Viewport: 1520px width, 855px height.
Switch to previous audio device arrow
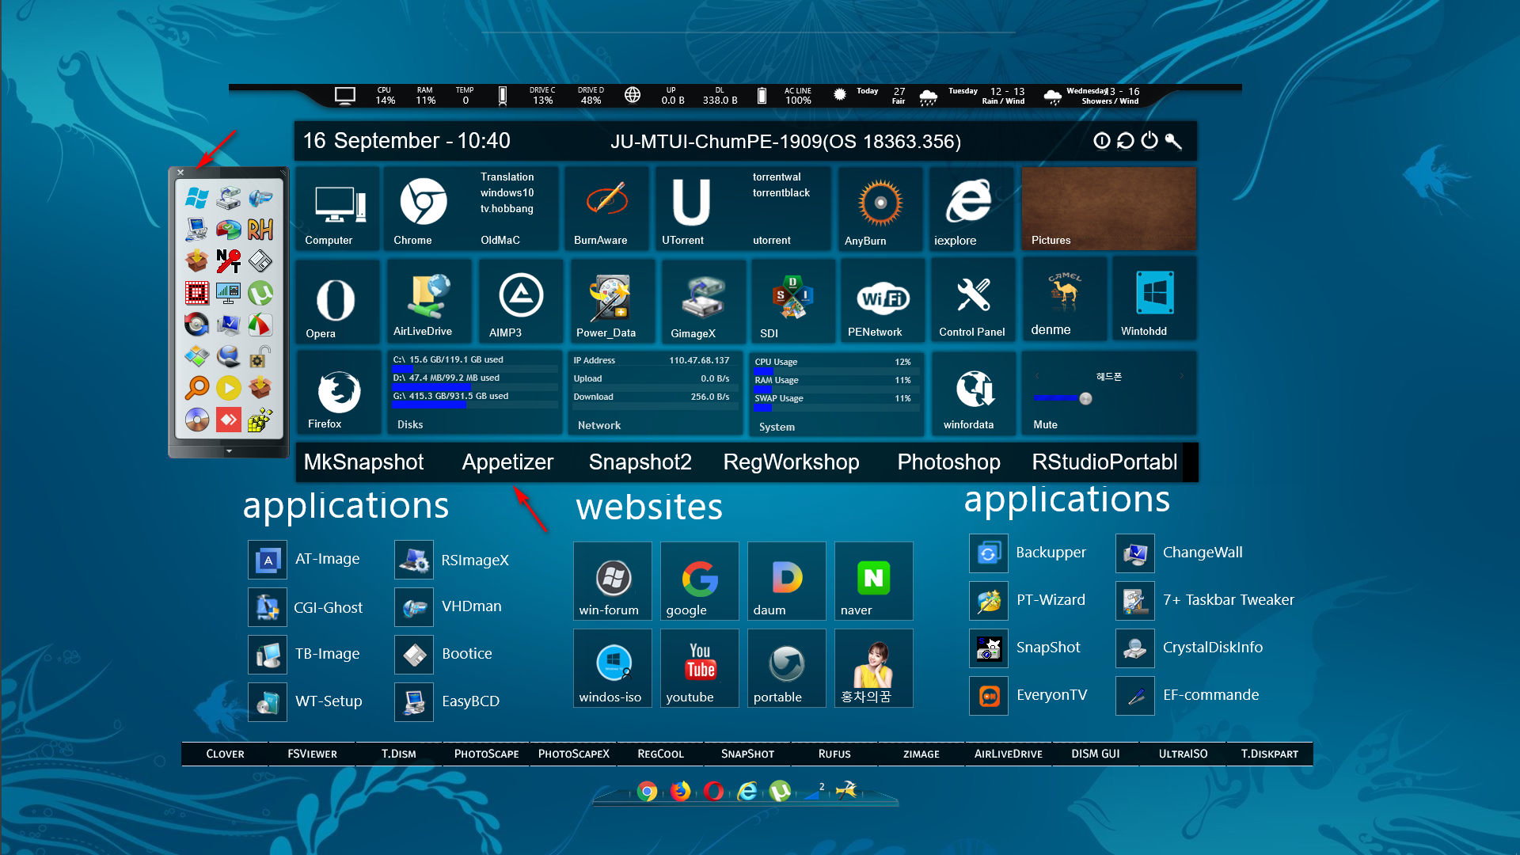tap(1036, 376)
